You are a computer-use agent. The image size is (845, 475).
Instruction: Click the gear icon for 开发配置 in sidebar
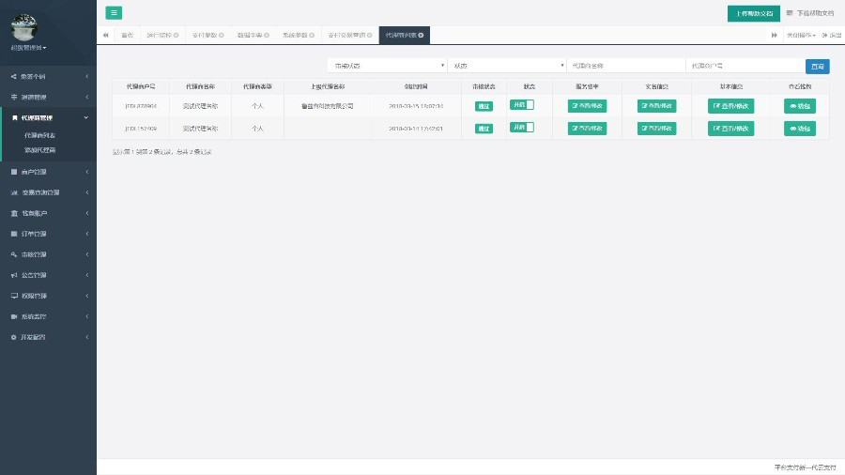pyautogui.click(x=13, y=336)
